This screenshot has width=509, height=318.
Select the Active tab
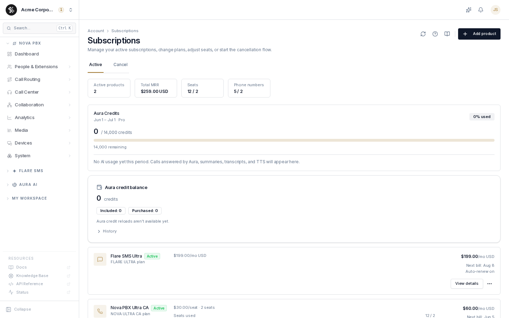click(x=95, y=65)
